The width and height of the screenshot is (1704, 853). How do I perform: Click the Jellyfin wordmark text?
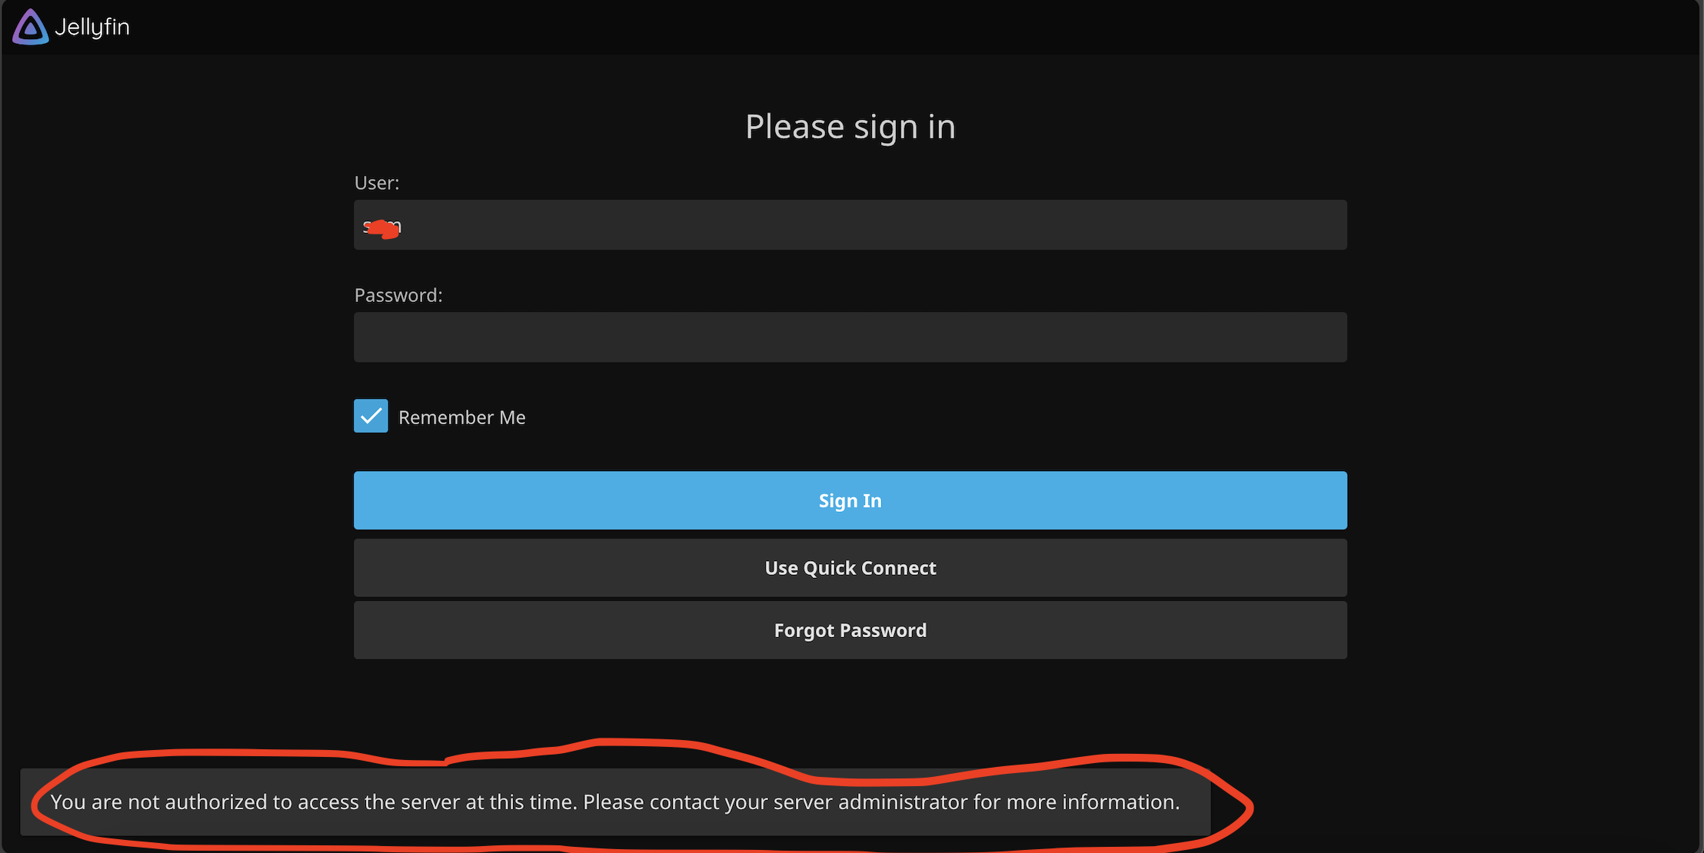[x=92, y=27]
